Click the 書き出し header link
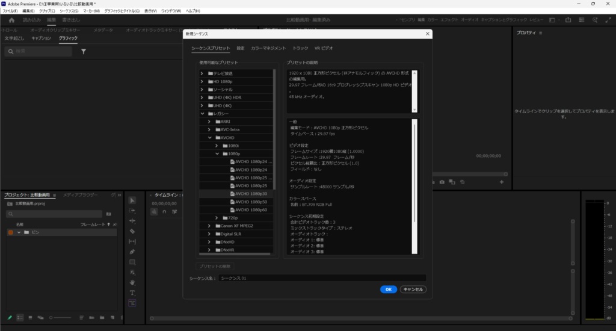616x331 pixels. 71,20
